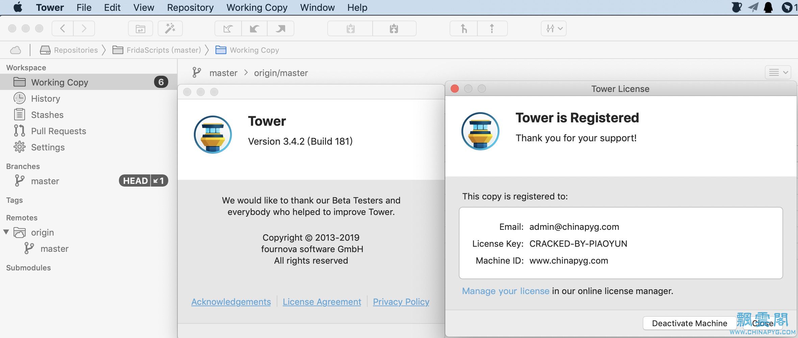Click the www.chinapyg.com Machine ID value
This screenshot has width=798, height=338.
569,261
